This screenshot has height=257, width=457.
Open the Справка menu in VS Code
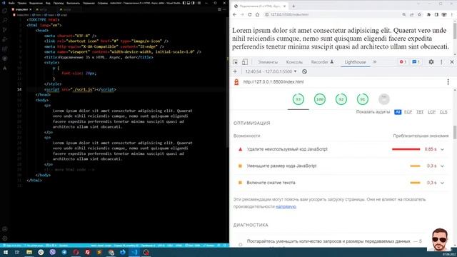click(x=103, y=3)
